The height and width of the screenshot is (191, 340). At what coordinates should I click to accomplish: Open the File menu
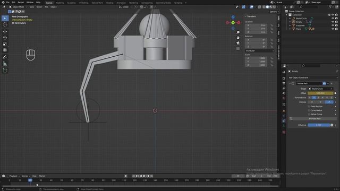click(x=7, y=2)
